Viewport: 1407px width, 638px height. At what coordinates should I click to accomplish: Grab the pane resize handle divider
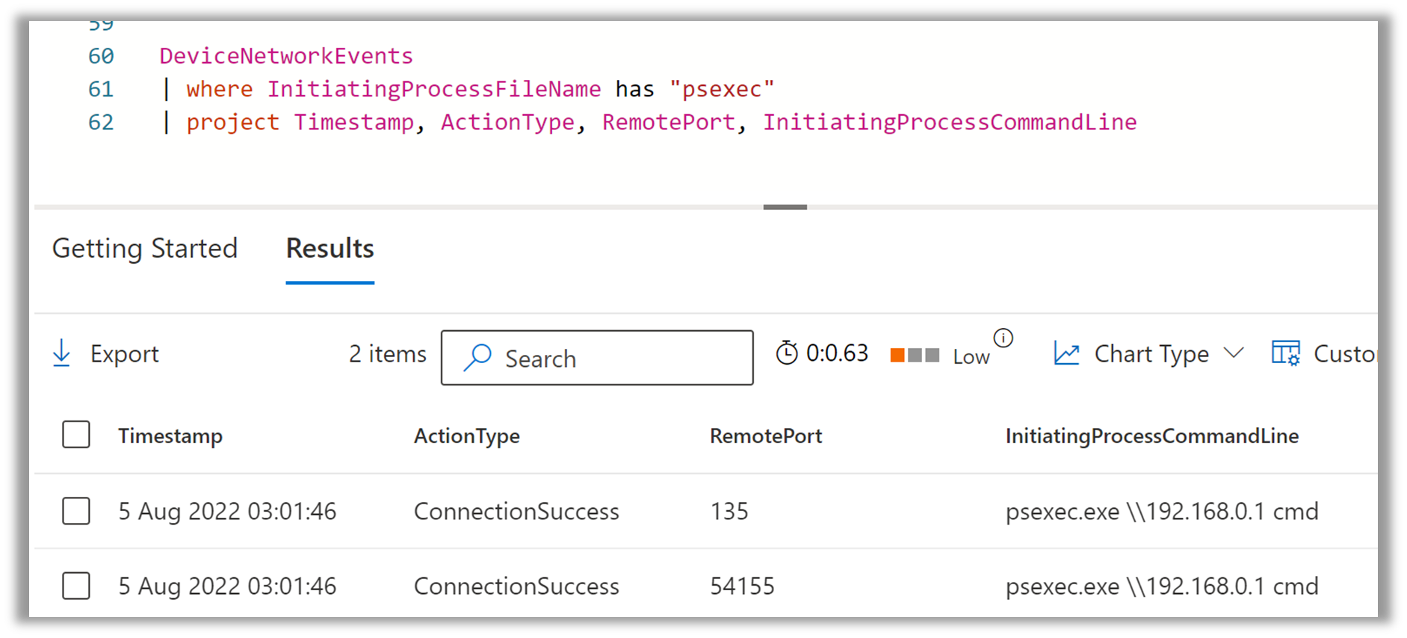click(x=785, y=207)
